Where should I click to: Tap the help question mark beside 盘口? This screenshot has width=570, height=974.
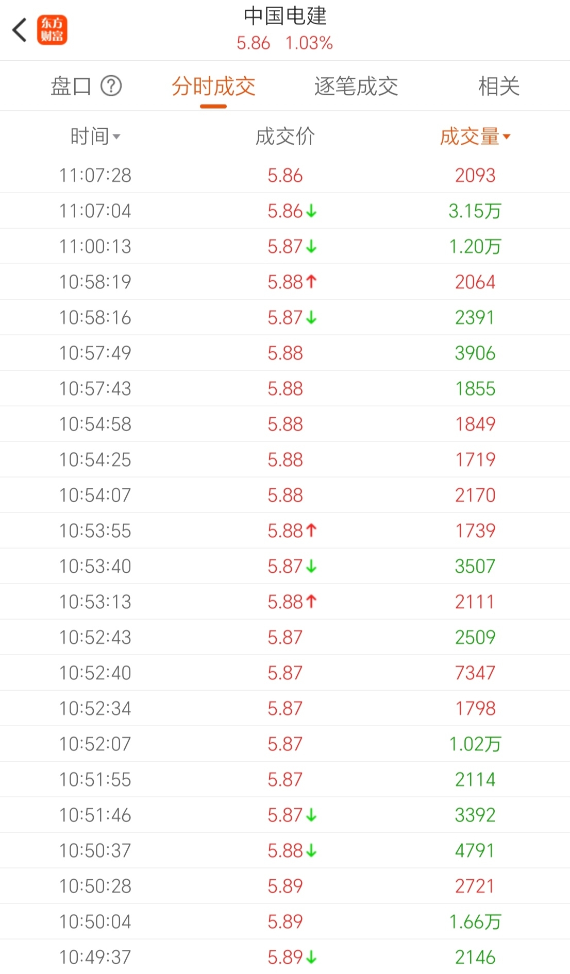pyautogui.click(x=111, y=86)
